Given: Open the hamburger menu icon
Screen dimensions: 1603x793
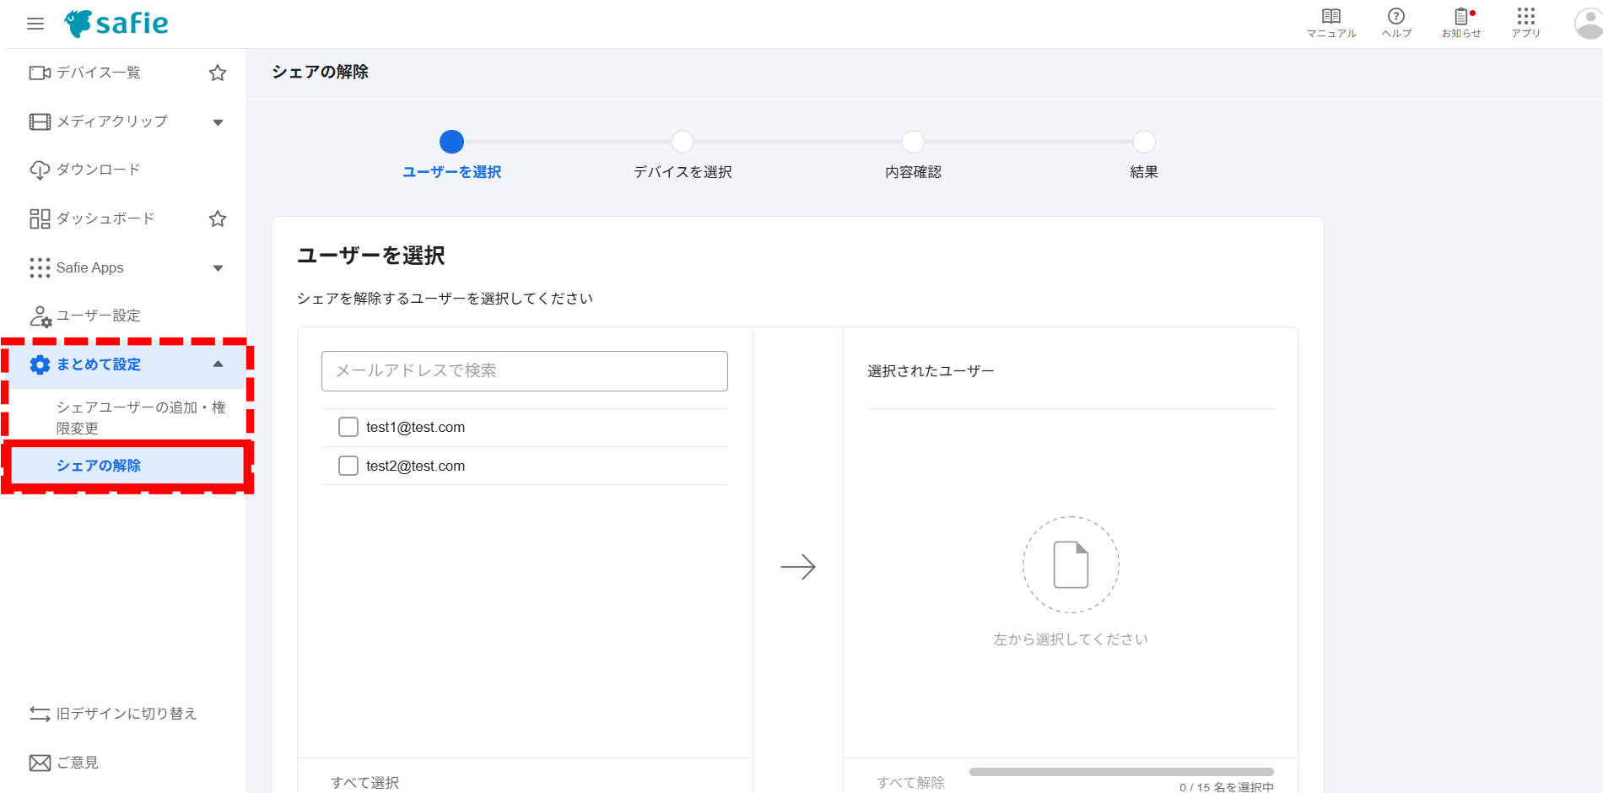Looking at the screenshot, I should pos(35,24).
